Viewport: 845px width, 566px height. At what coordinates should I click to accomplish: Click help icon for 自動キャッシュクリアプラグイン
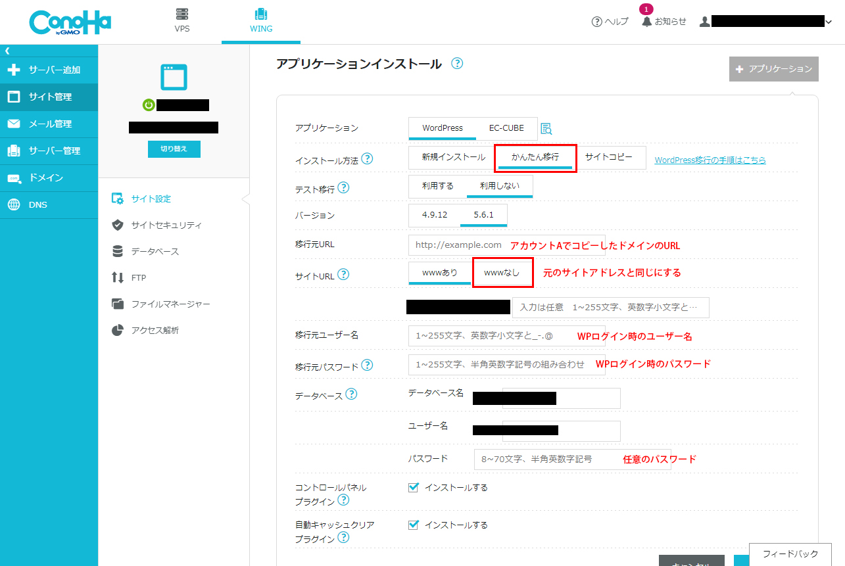[x=343, y=538]
